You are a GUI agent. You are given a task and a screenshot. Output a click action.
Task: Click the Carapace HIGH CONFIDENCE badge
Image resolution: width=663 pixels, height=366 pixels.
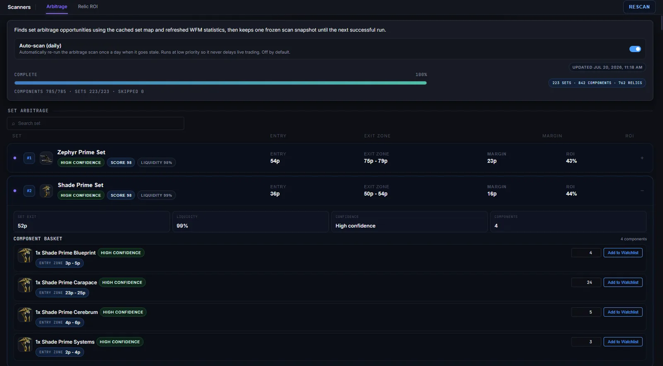(122, 282)
